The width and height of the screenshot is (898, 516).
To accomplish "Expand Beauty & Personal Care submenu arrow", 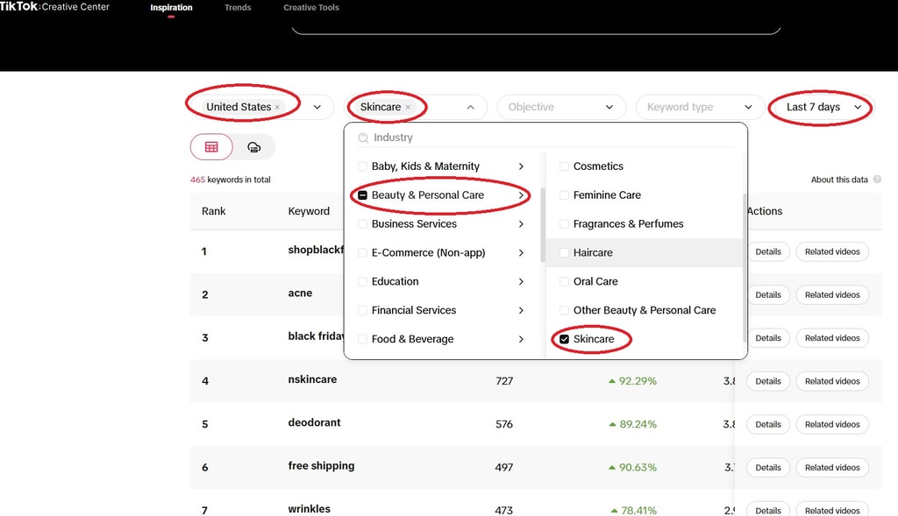I will (521, 195).
